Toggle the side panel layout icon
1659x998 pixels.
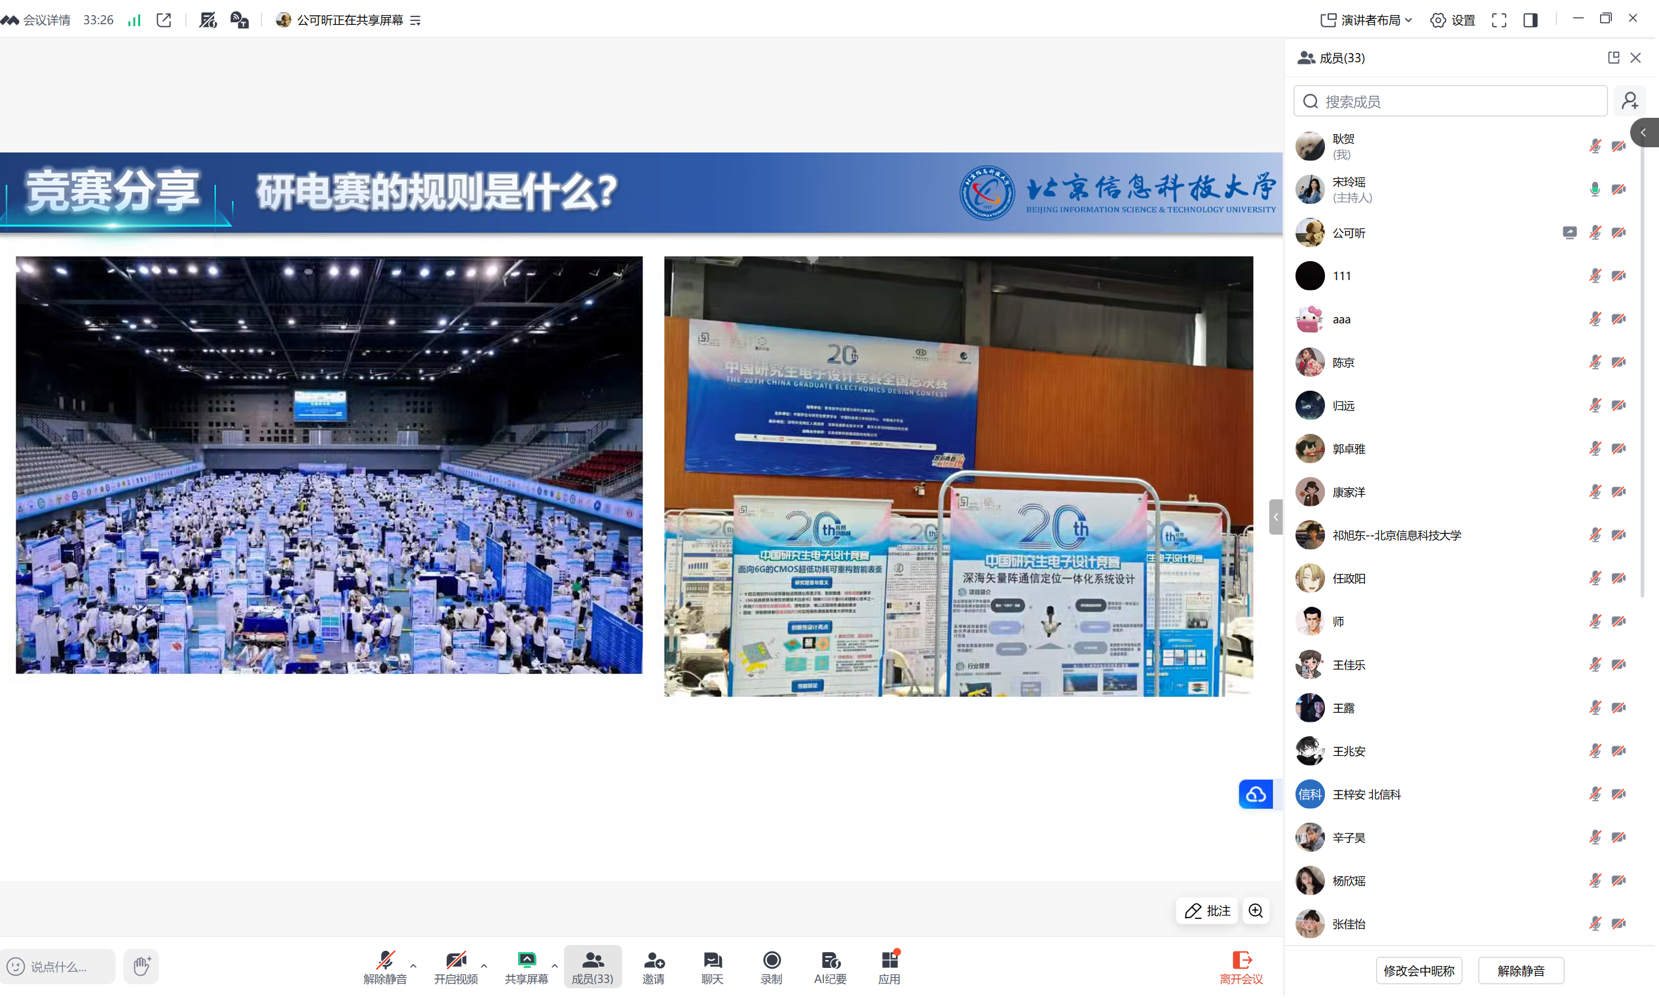pyautogui.click(x=1531, y=20)
